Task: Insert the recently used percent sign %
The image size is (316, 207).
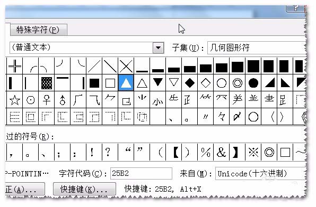Action: (206, 152)
